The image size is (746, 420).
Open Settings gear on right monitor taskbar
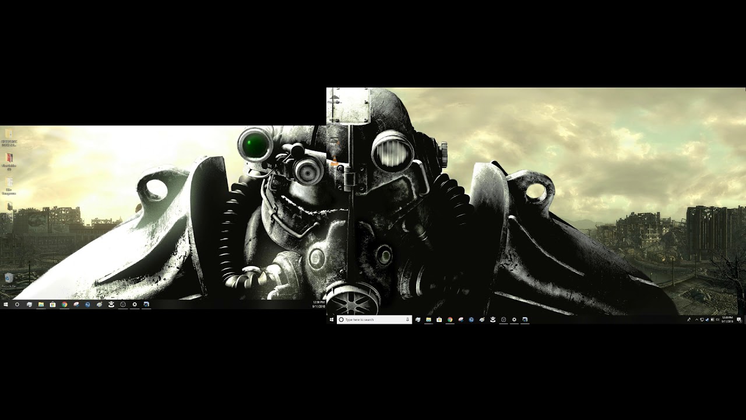514,320
